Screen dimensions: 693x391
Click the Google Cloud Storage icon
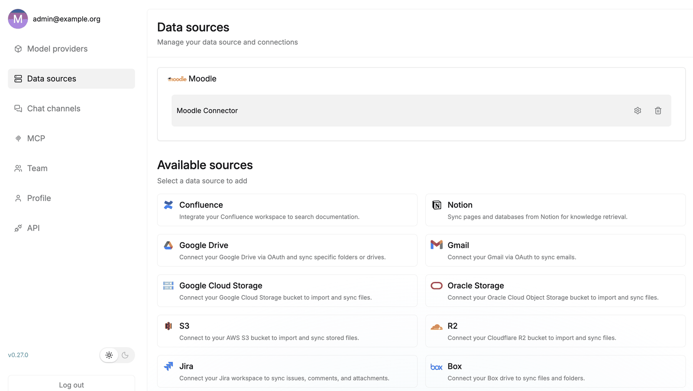click(x=168, y=285)
